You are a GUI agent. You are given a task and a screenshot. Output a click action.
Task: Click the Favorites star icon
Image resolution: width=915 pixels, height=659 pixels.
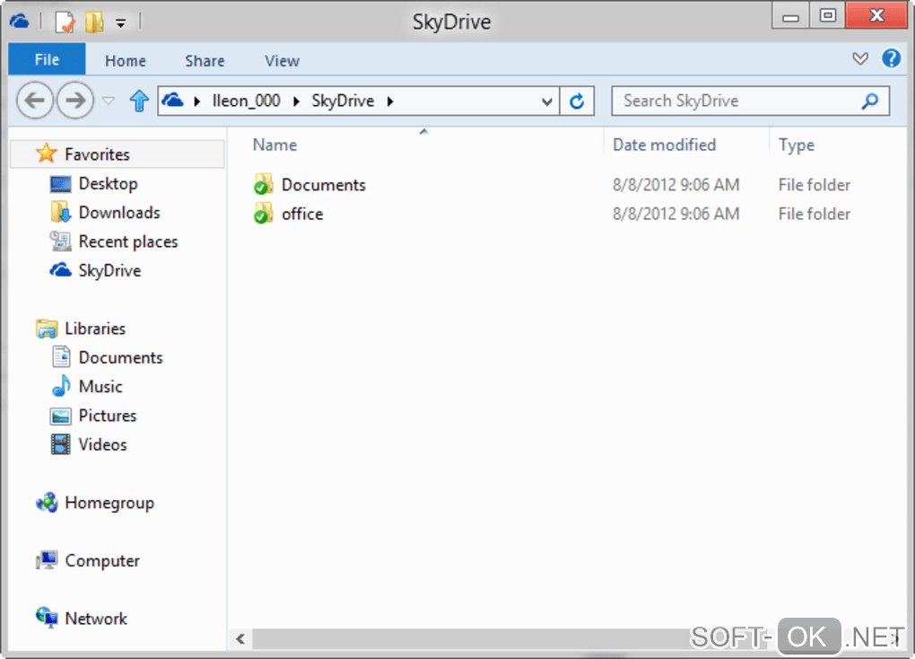(46, 153)
